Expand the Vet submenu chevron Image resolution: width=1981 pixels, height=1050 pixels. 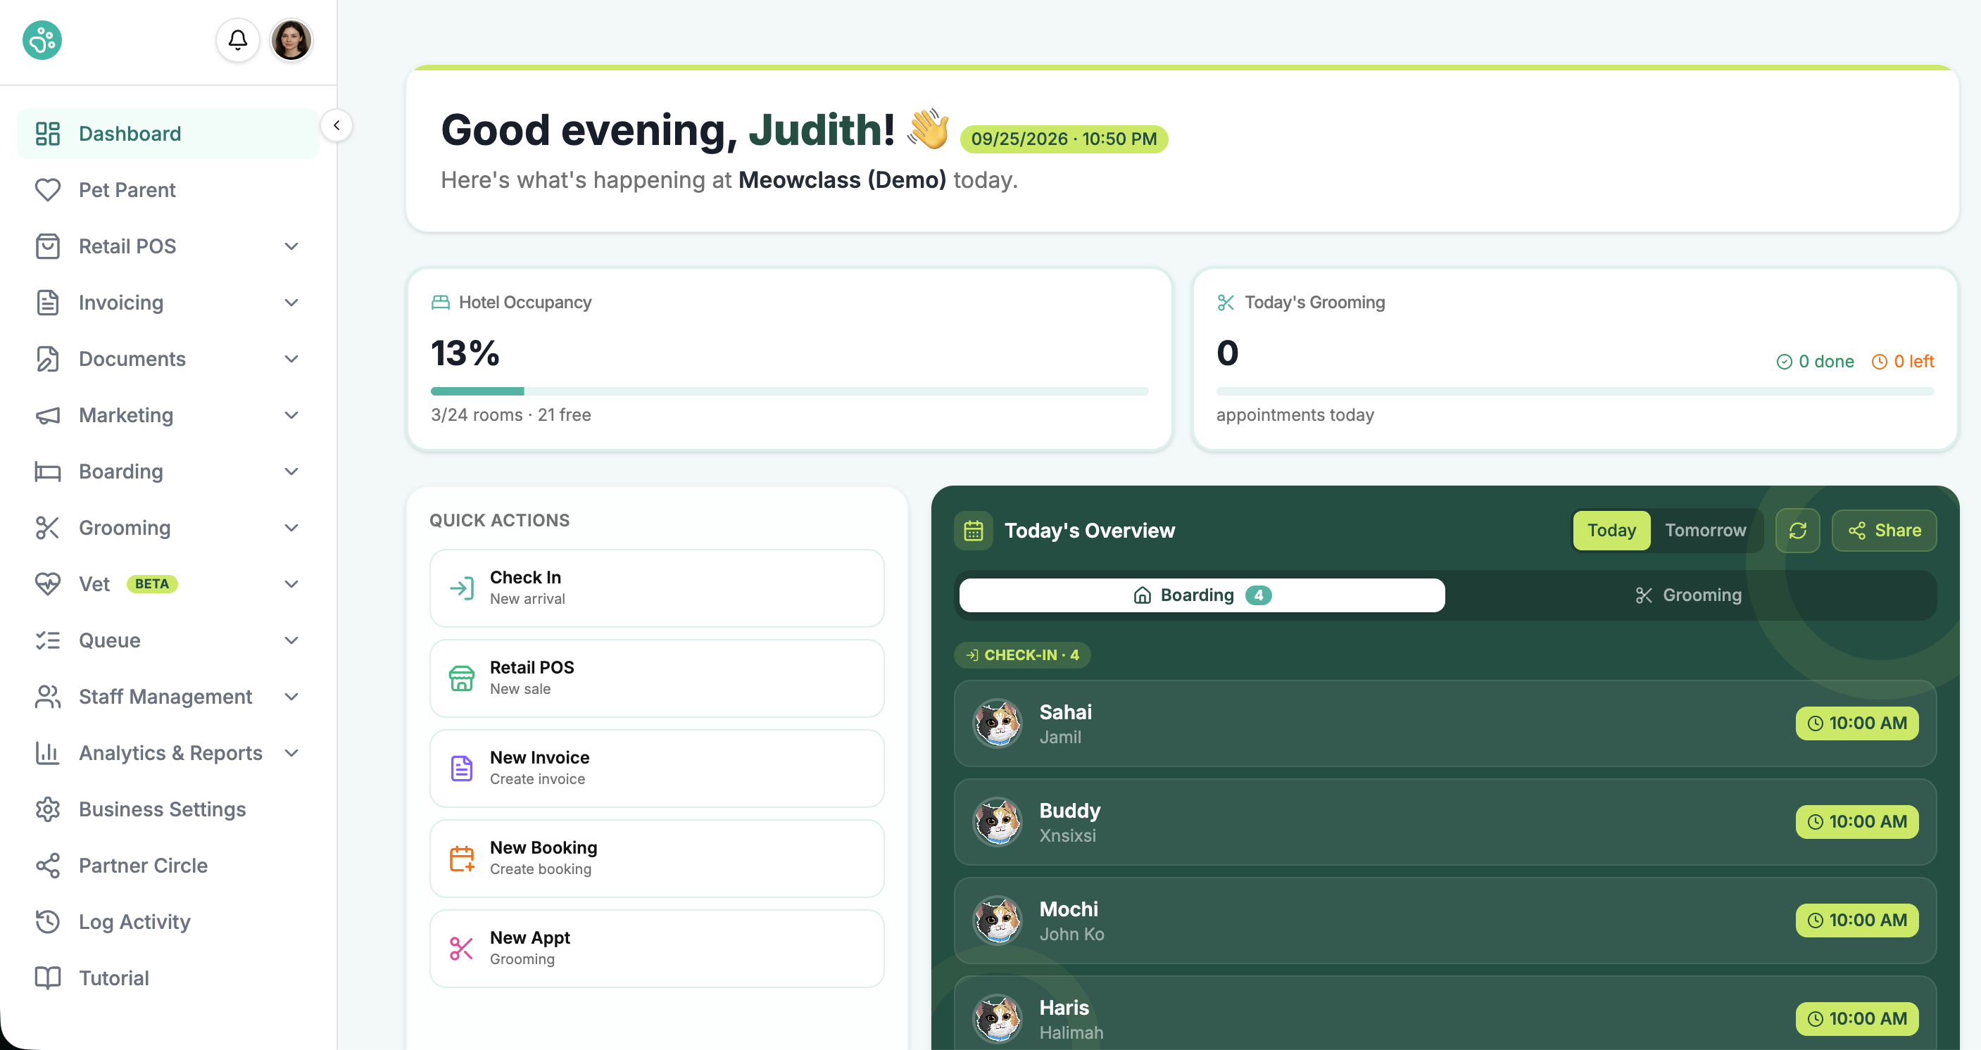[x=291, y=584]
